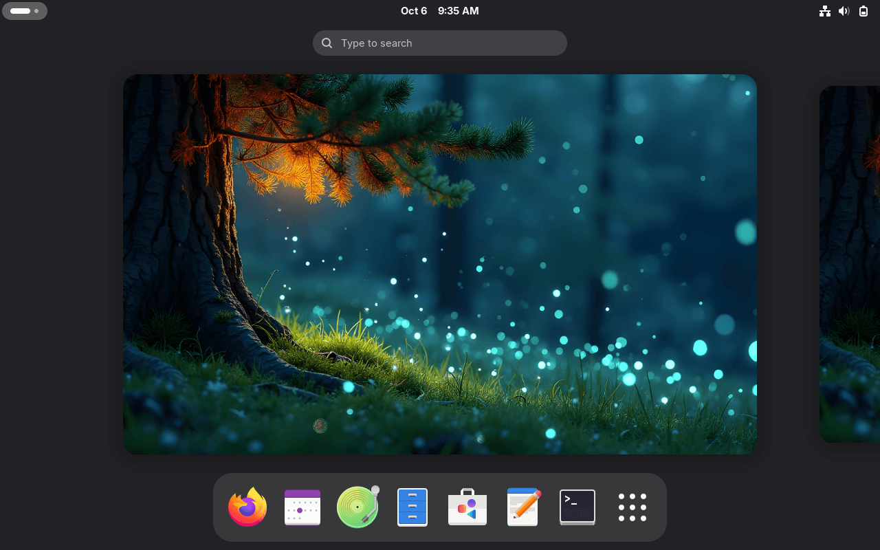Image resolution: width=880 pixels, height=550 pixels.
Task: Click the workspace indicator pill at top-left
Action: 25,11
